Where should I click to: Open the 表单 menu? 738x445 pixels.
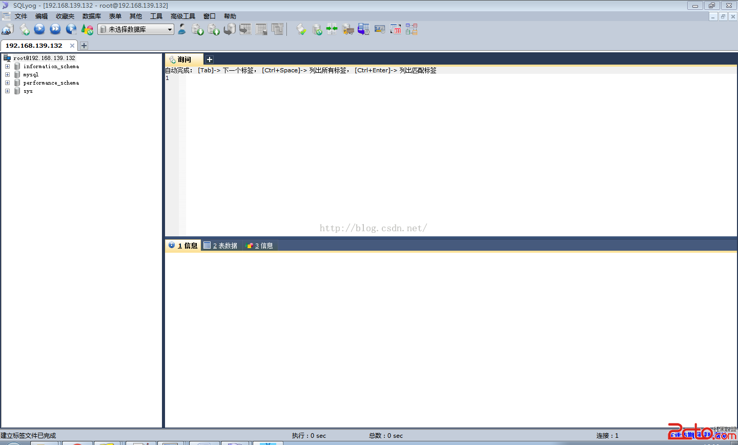tap(115, 16)
